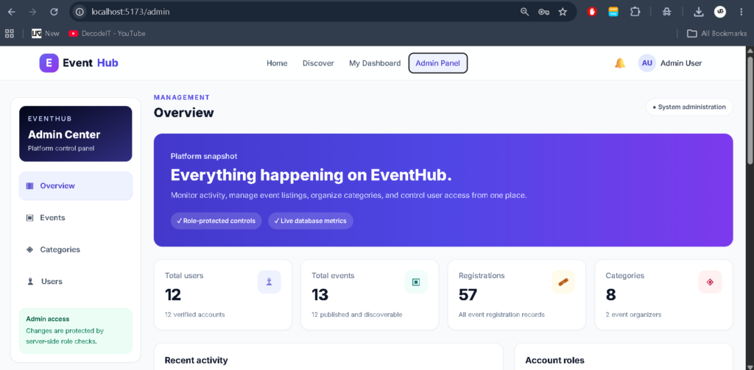Click the System administration badge
The image size is (754, 370).
point(689,107)
